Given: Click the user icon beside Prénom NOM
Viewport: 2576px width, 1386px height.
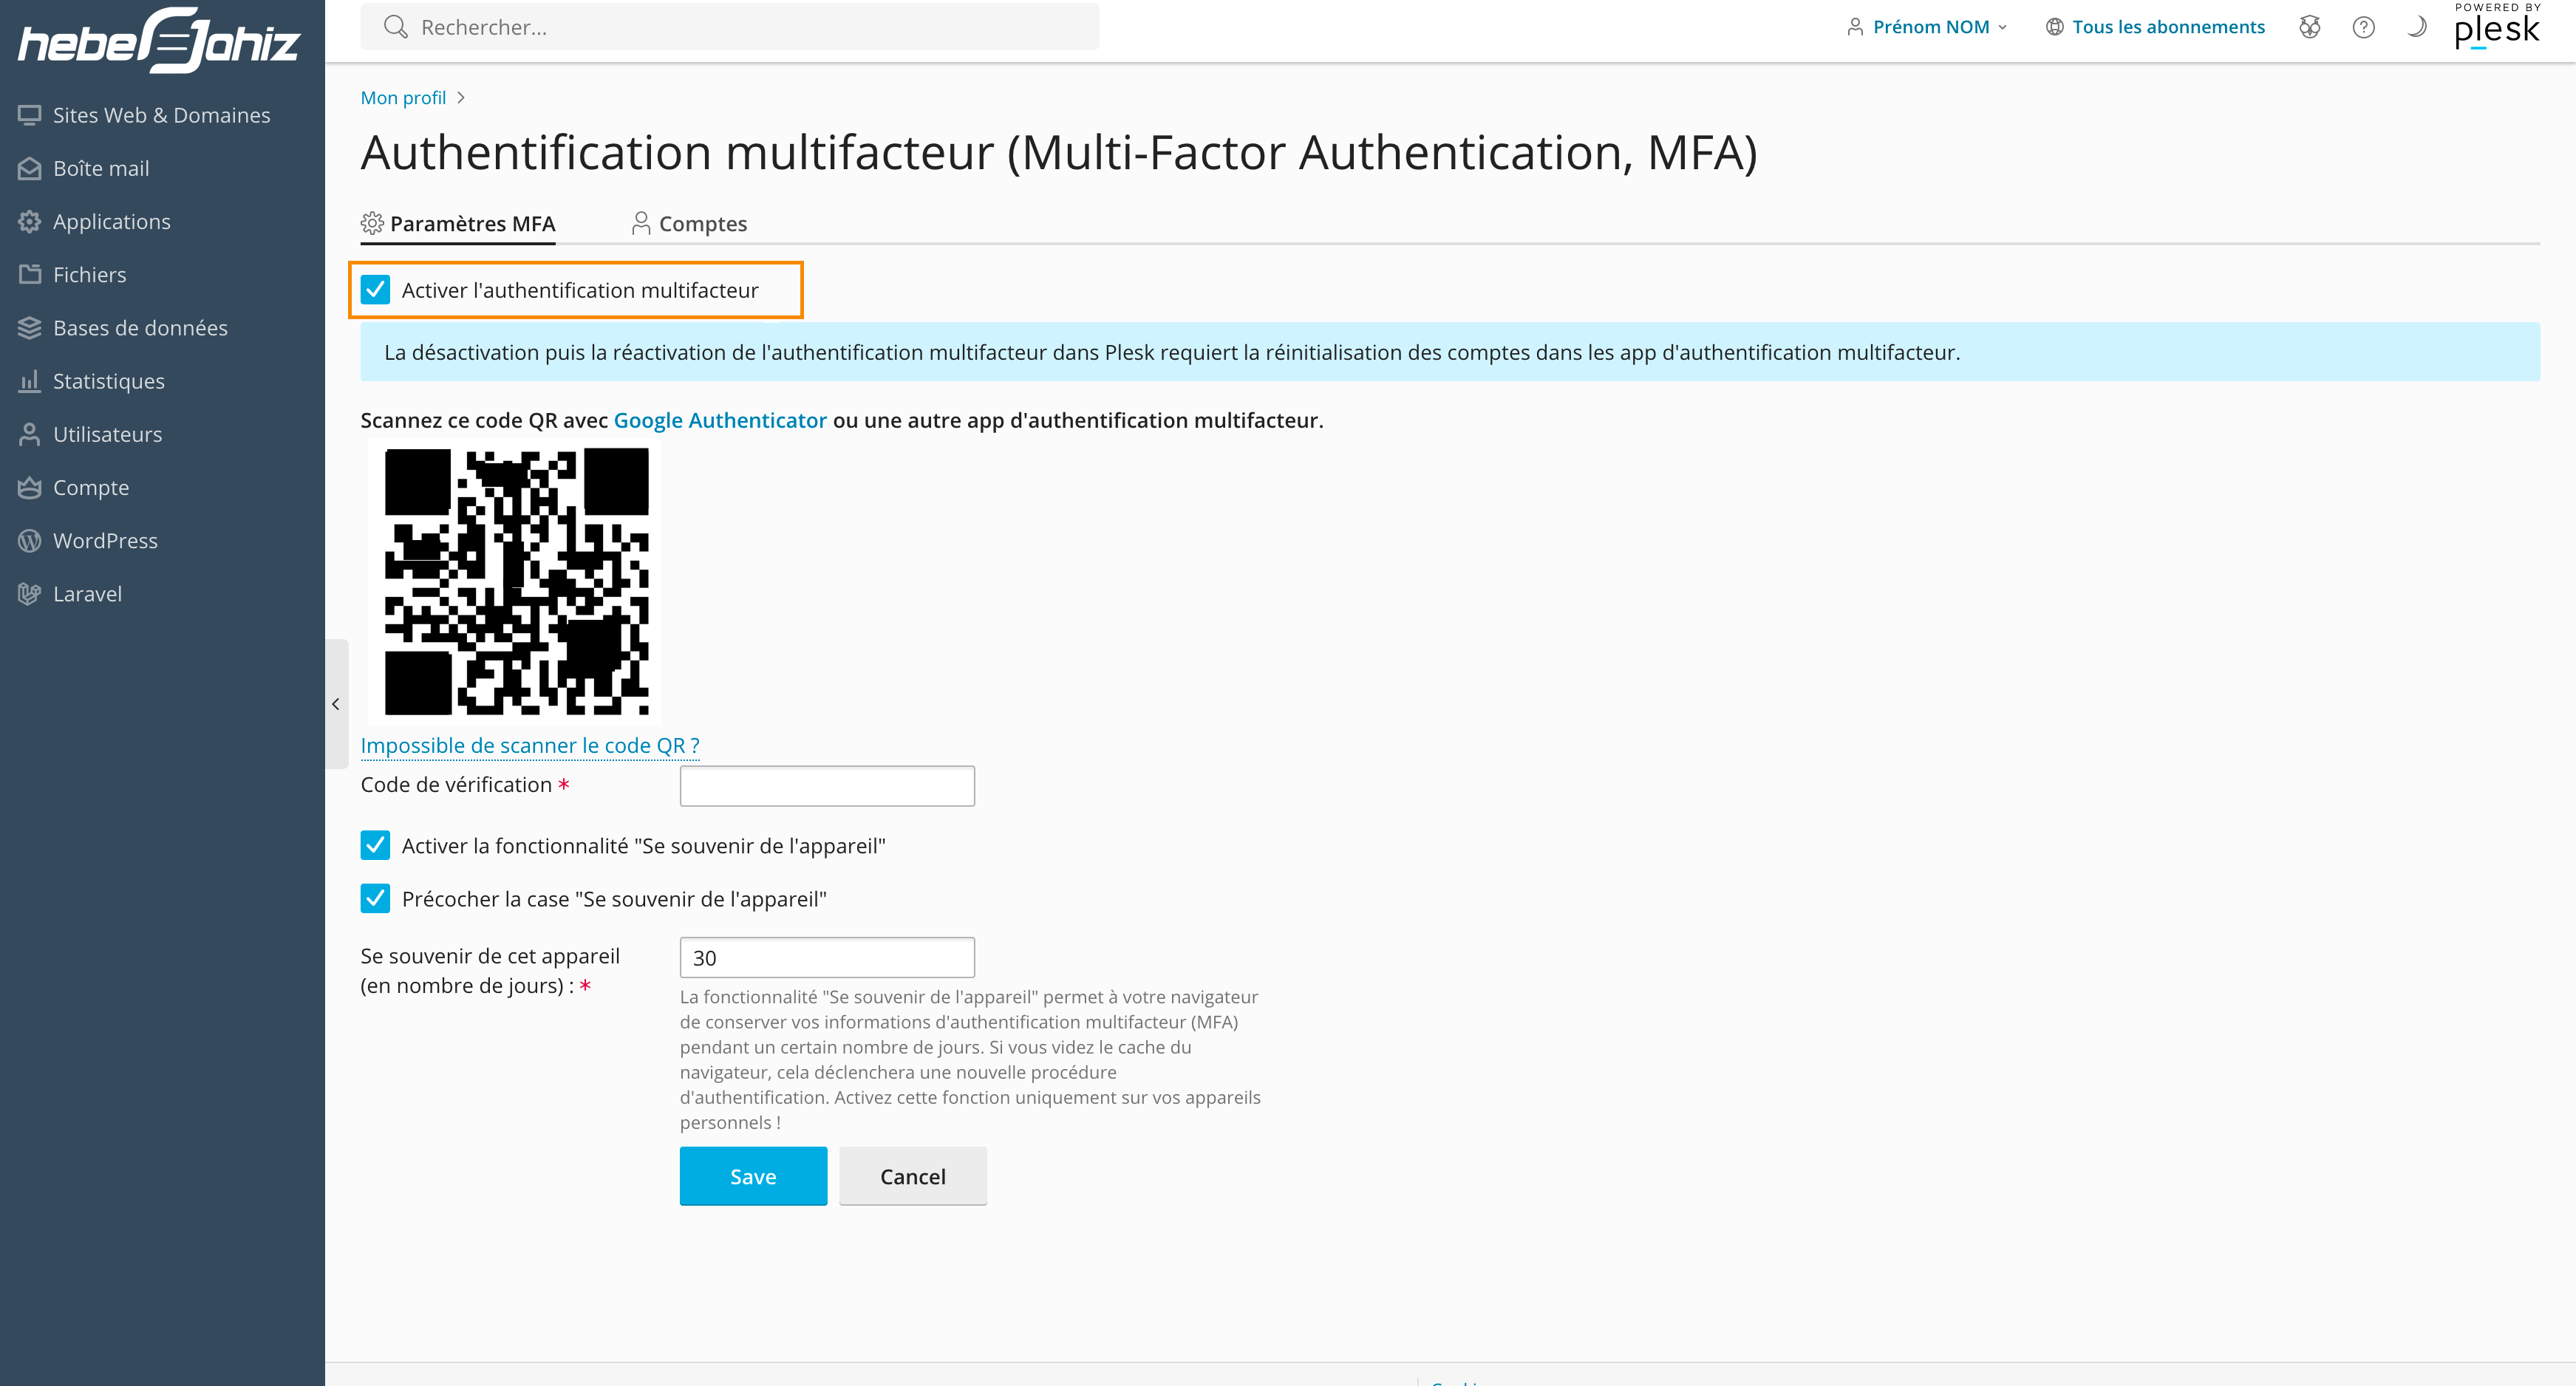Looking at the screenshot, I should 1855,27.
